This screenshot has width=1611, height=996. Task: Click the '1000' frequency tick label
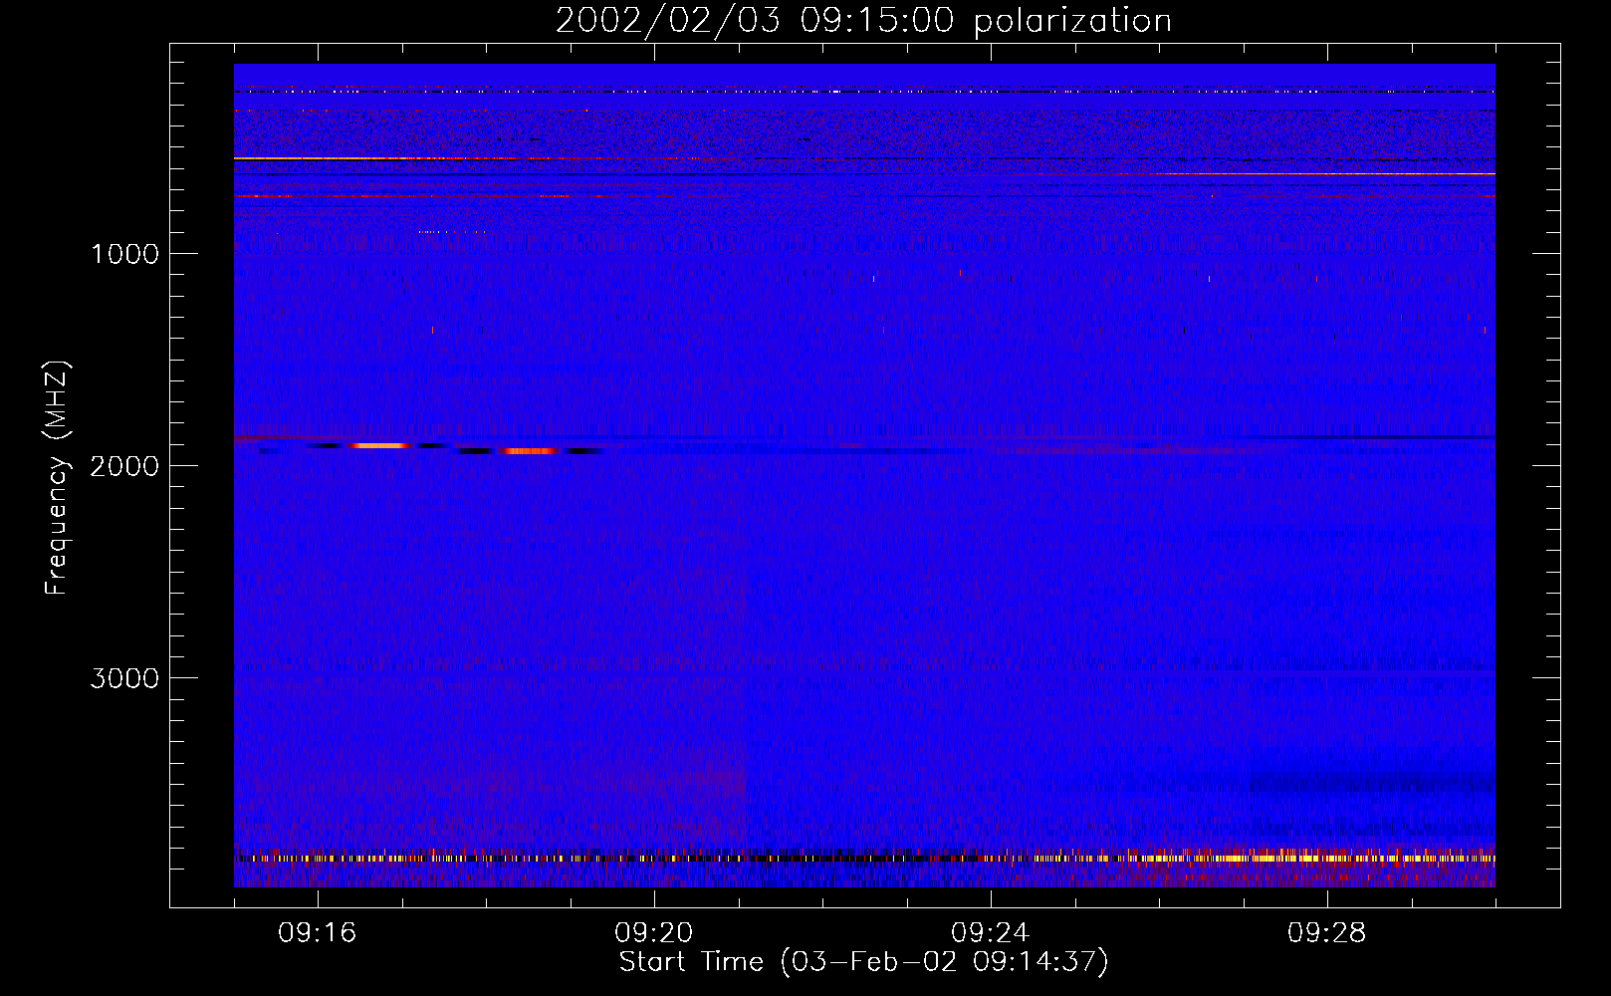pyautogui.click(x=124, y=254)
